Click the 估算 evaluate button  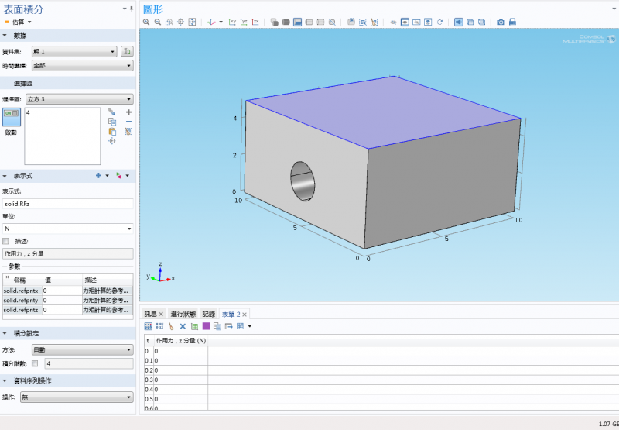(x=15, y=22)
